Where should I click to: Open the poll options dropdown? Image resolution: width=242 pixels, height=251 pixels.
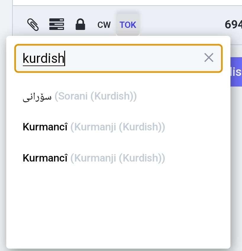coord(57,24)
